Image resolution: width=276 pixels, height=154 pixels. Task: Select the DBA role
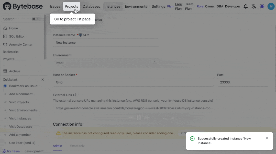click(x=220, y=6)
